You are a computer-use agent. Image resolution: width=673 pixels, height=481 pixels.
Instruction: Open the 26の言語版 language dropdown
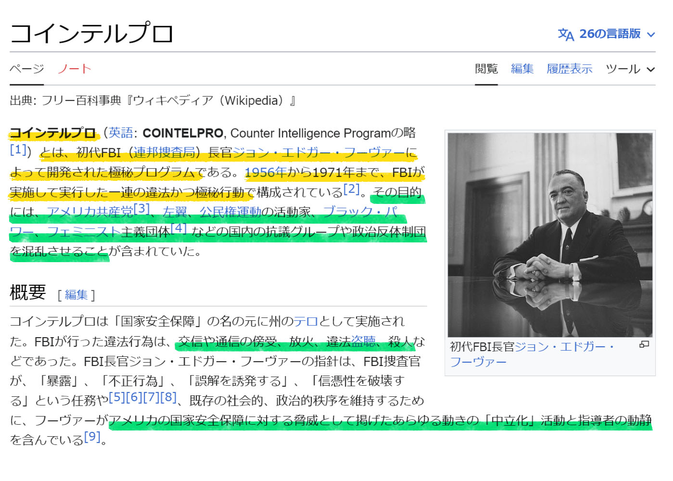pos(607,34)
